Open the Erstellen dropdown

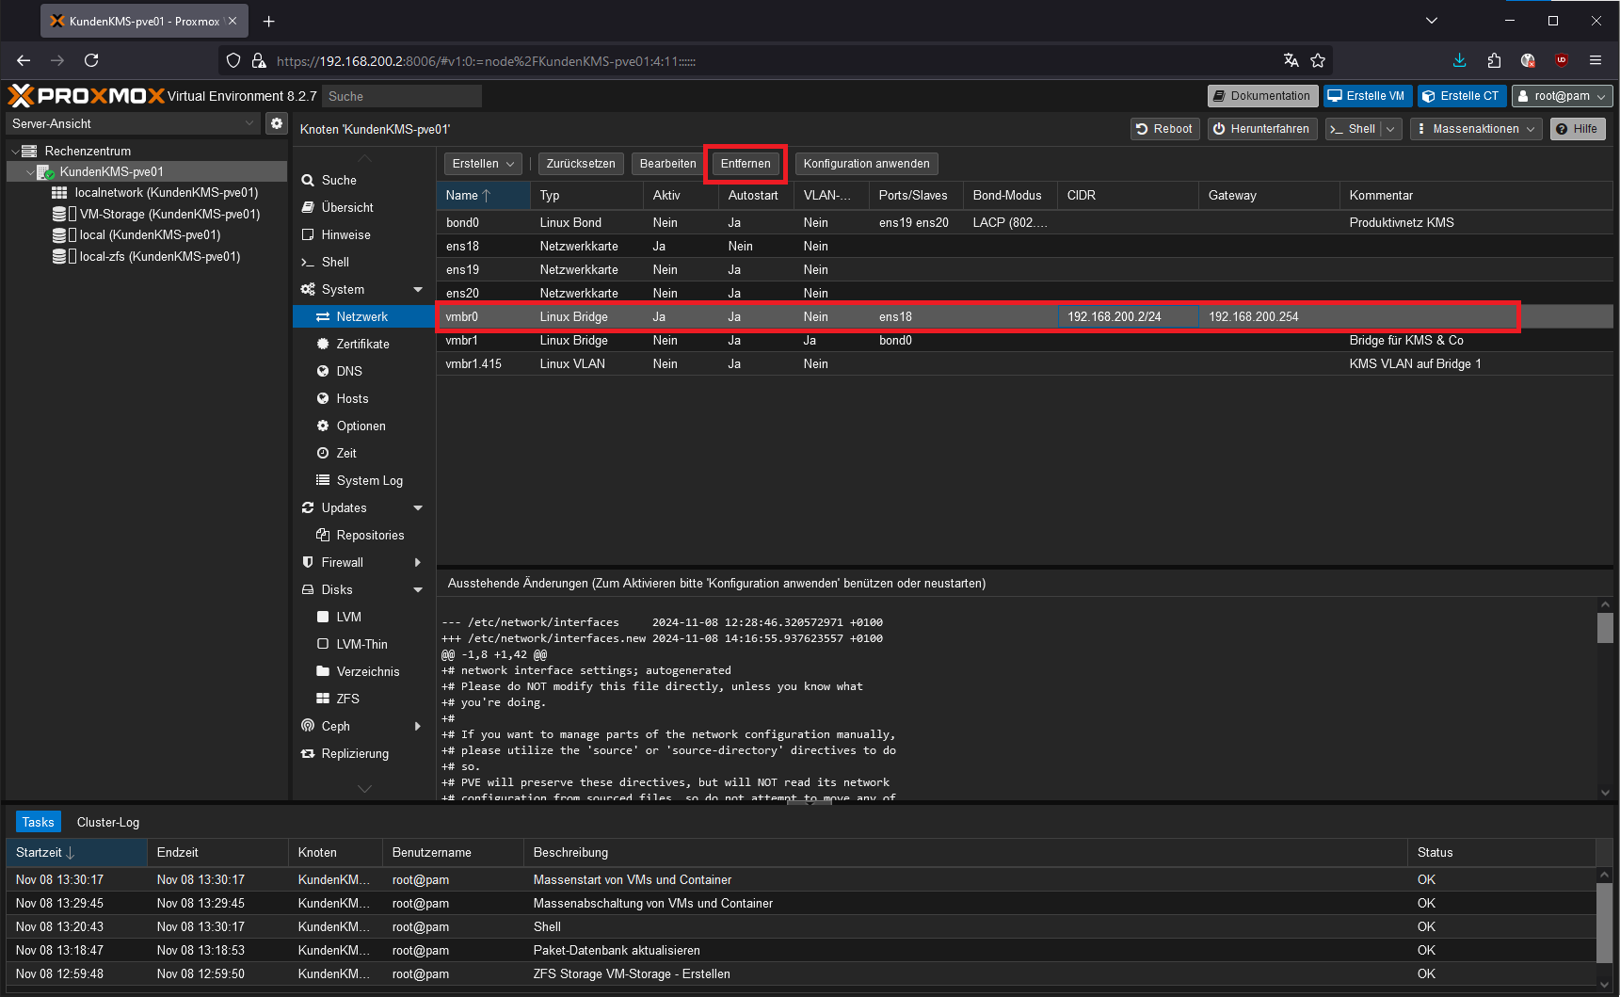tap(482, 164)
